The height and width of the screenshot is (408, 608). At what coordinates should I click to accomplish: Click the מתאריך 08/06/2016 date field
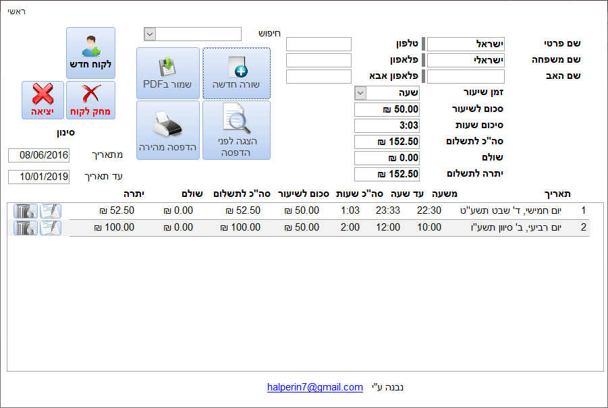(38, 155)
